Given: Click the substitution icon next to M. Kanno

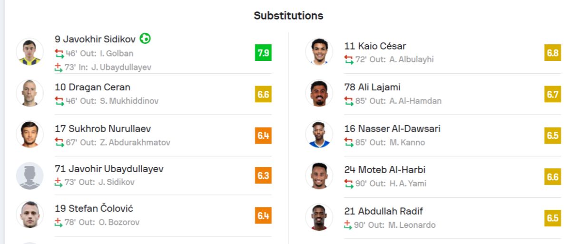Looking at the screenshot, I should coord(349,142).
